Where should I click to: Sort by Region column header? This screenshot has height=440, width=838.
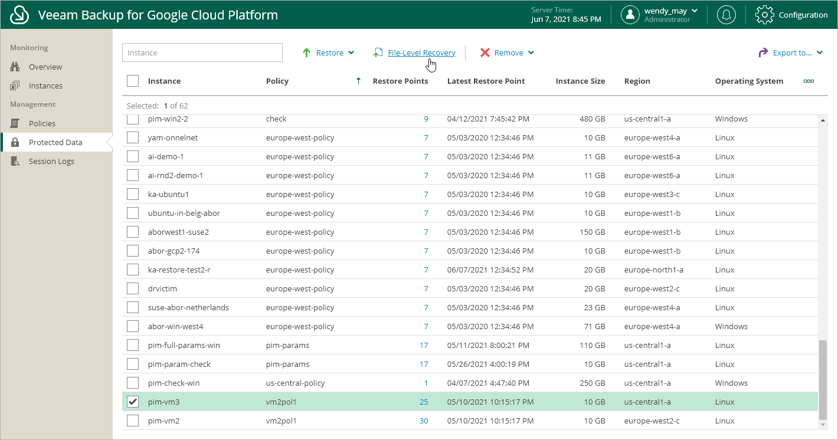tap(637, 81)
